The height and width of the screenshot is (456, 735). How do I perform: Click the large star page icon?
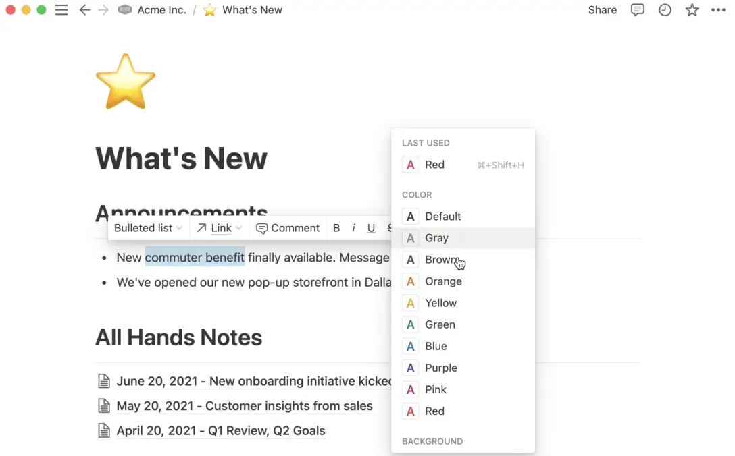tap(125, 82)
